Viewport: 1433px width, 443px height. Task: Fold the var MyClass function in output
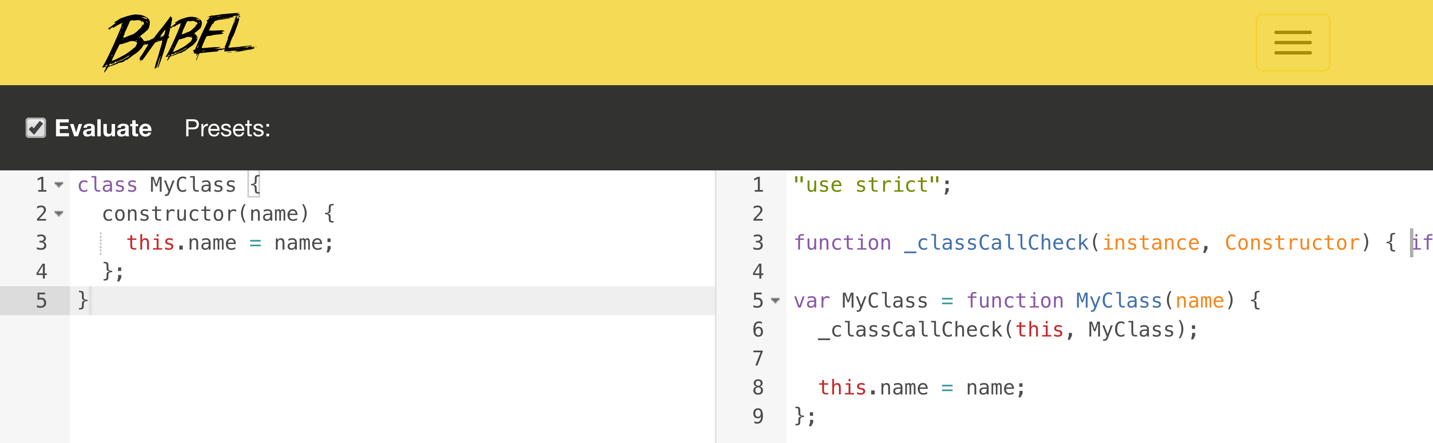click(x=775, y=301)
